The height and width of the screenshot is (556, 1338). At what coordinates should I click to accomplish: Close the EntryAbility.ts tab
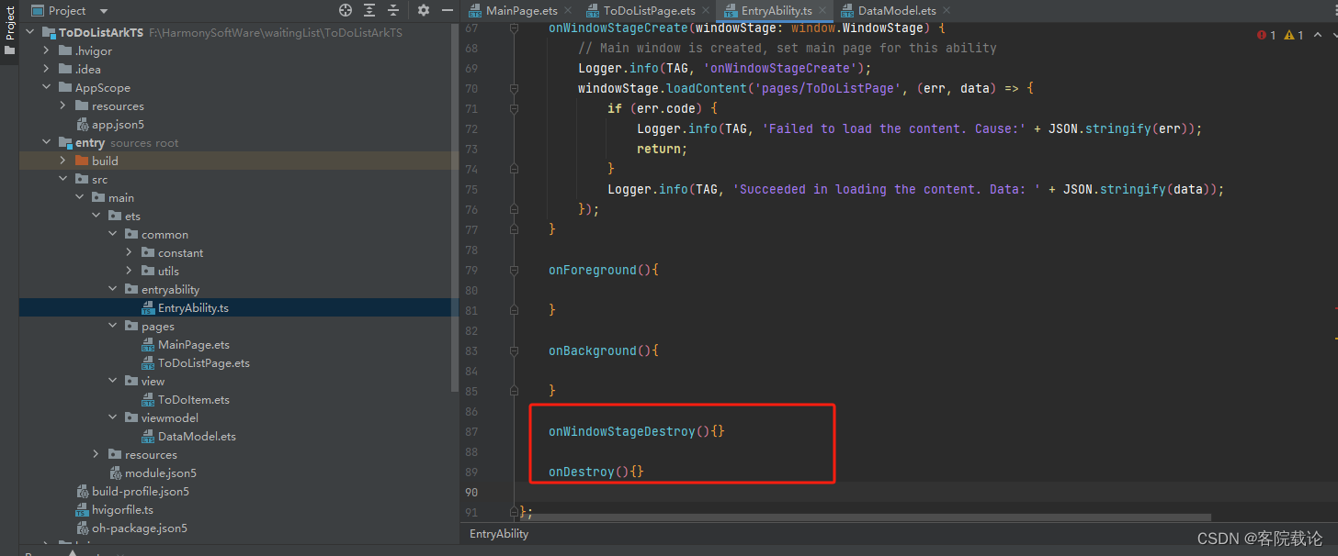(822, 11)
